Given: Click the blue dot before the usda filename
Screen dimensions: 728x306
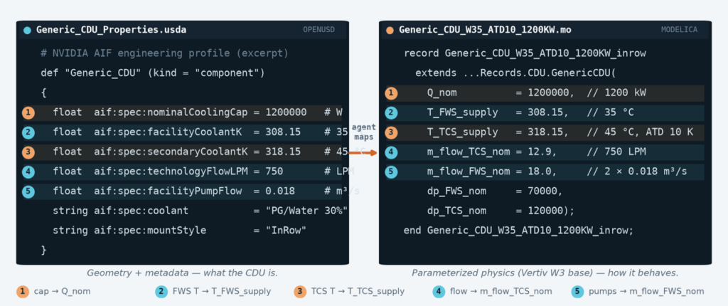Looking at the screenshot, I should click(x=27, y=31).
